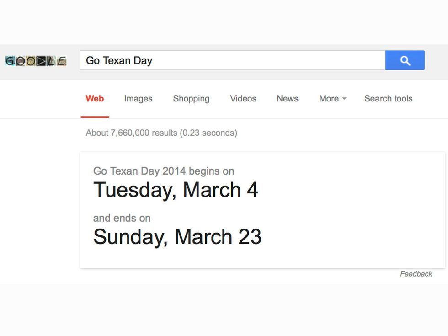Open the Shopping tab

[191, 99]
